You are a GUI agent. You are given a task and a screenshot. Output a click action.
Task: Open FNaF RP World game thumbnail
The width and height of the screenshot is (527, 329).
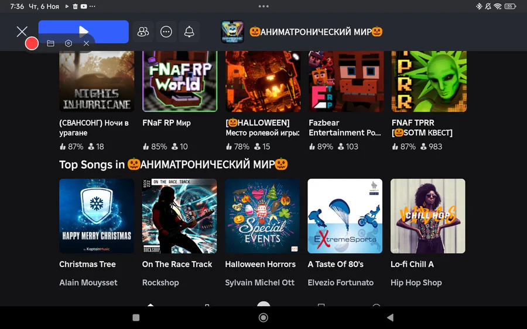[180, 81]
